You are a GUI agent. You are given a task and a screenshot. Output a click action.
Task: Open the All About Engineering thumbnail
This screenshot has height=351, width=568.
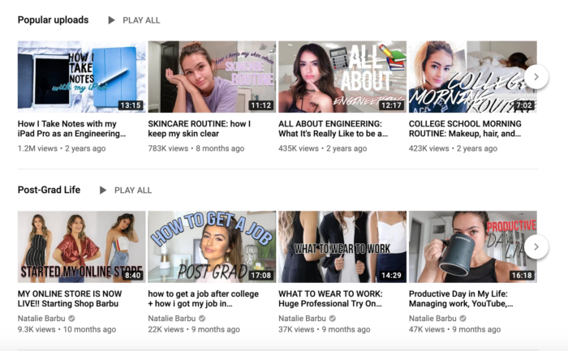point(342,77)
